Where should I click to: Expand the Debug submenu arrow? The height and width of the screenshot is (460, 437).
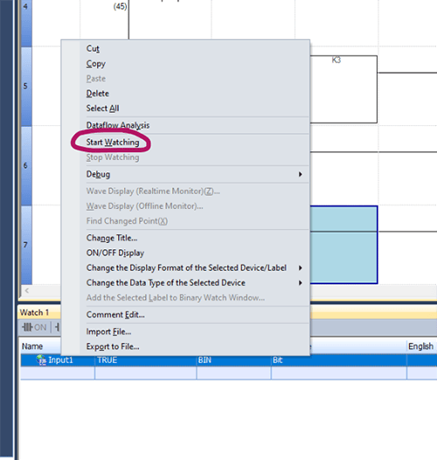[x=300, y=174]
